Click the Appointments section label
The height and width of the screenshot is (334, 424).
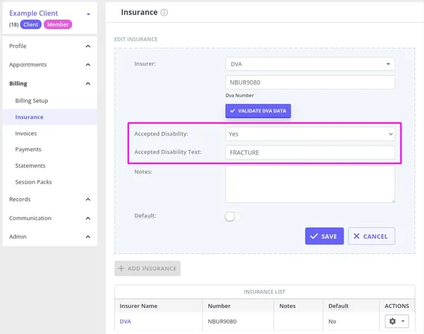point(28,65)
